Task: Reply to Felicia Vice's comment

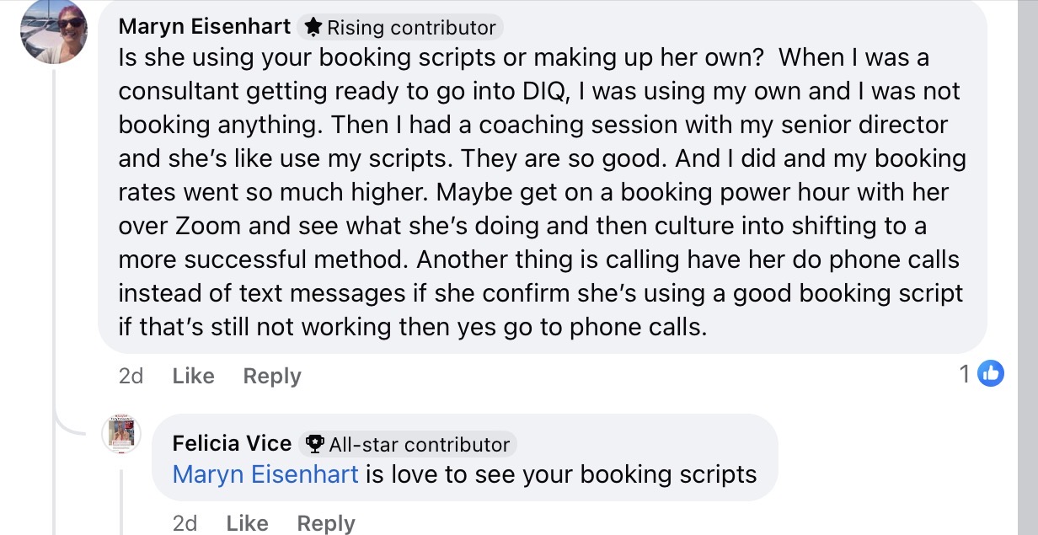Action: [x=325, y=523]
